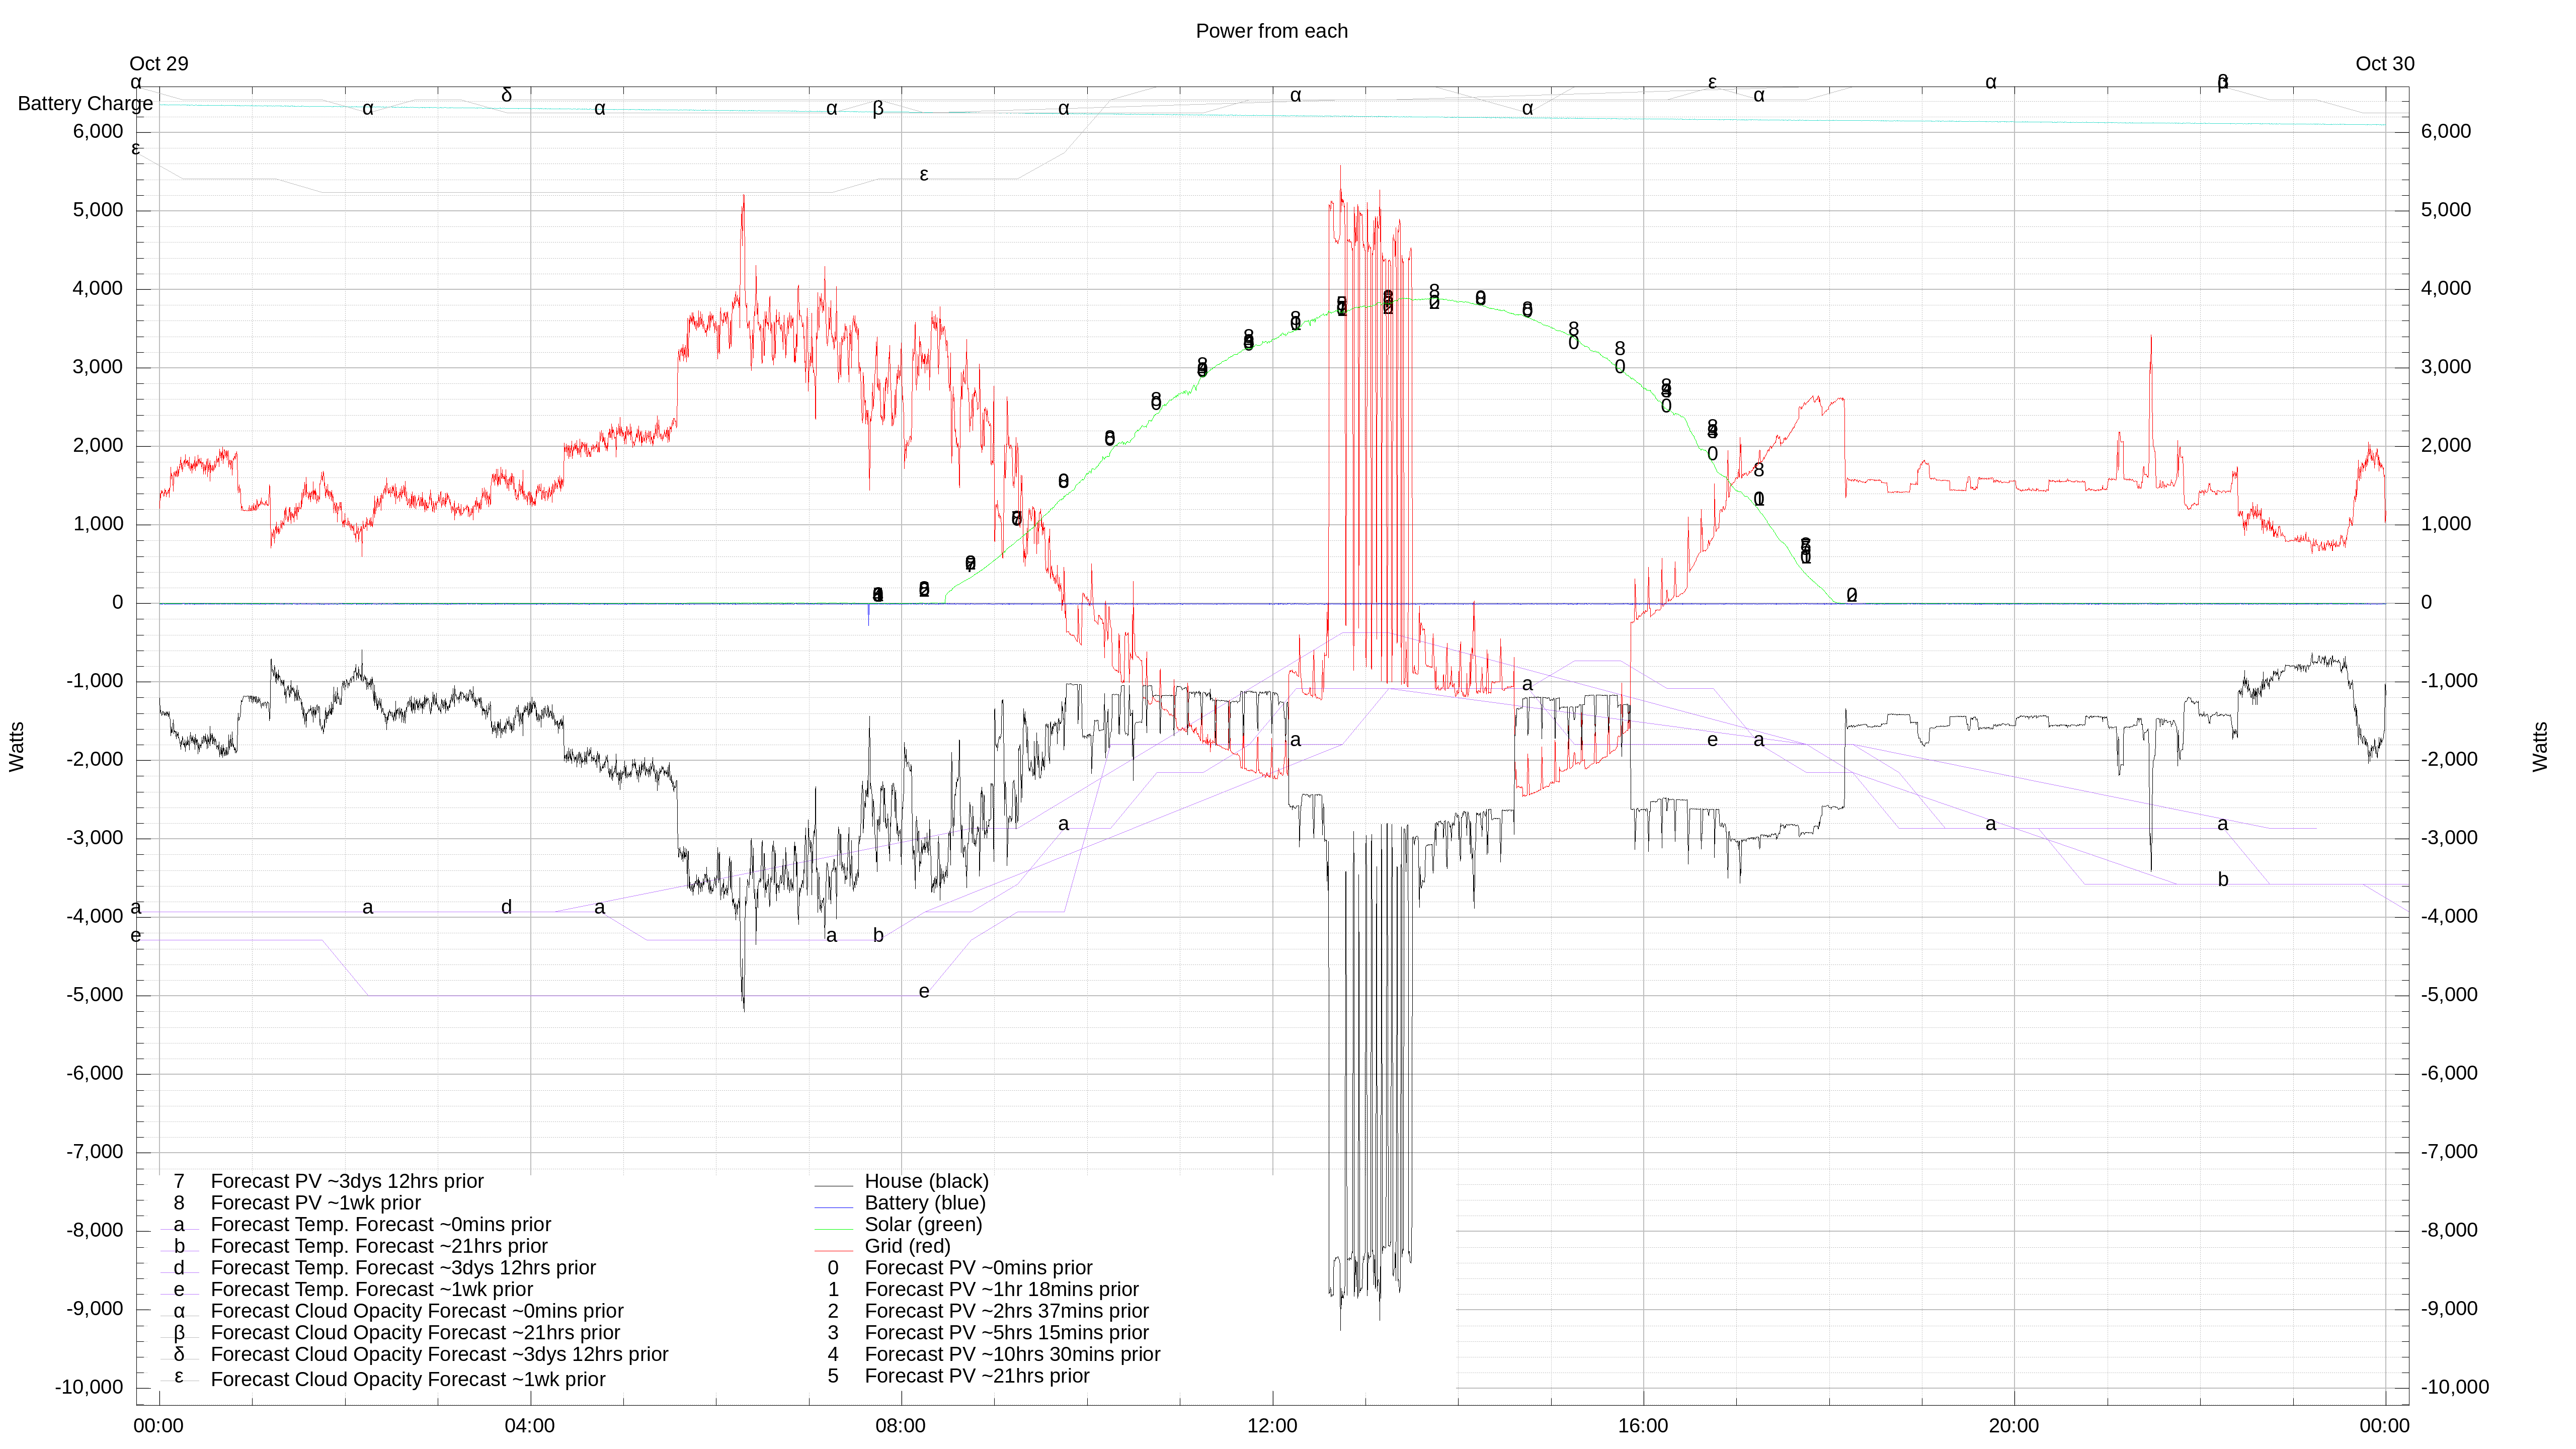Click legend 'Forecast Temp. Forecast ~1wk prior'
Screen dimensions: 2576x1449
point(371,1290)
